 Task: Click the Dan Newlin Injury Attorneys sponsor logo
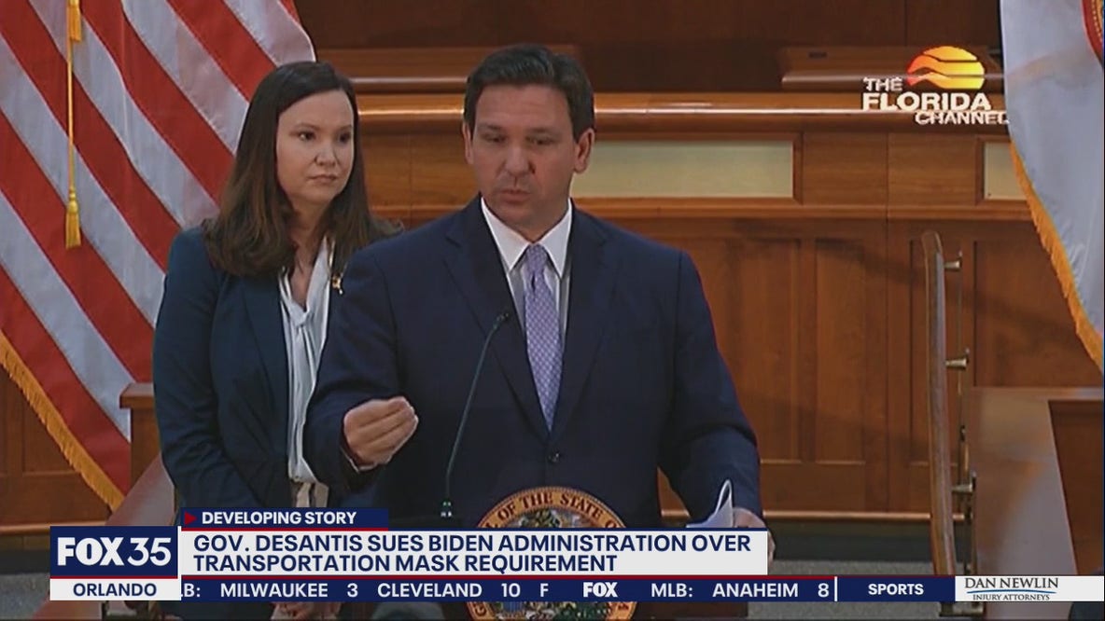tap(1012, 588)
